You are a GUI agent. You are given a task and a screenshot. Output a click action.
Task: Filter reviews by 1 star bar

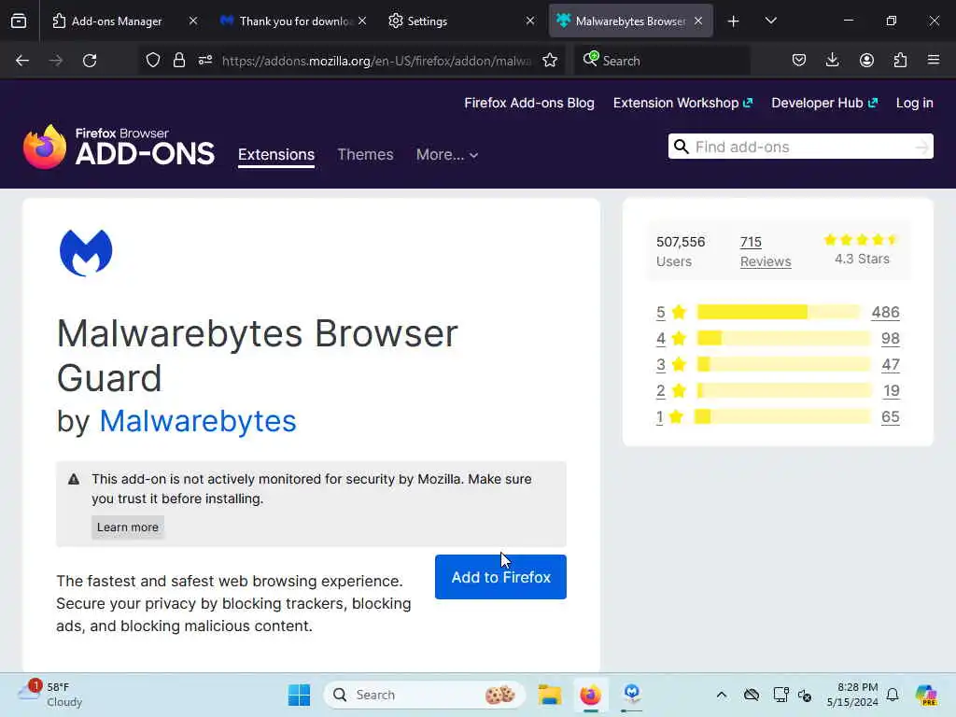pyautogui.click(x=783, y=417)
